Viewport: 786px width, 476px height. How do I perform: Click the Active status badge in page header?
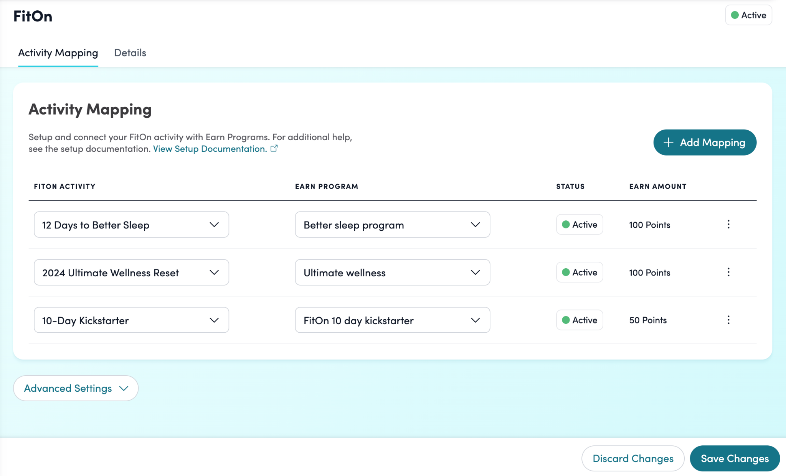pyautogui.click(x=748, y=15)
